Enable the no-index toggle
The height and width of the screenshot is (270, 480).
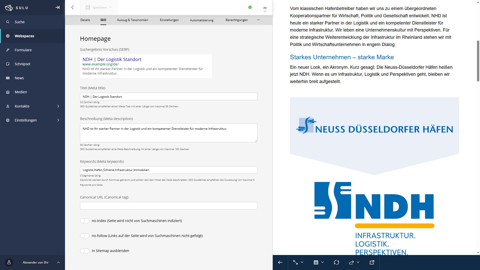click(84, 221)
